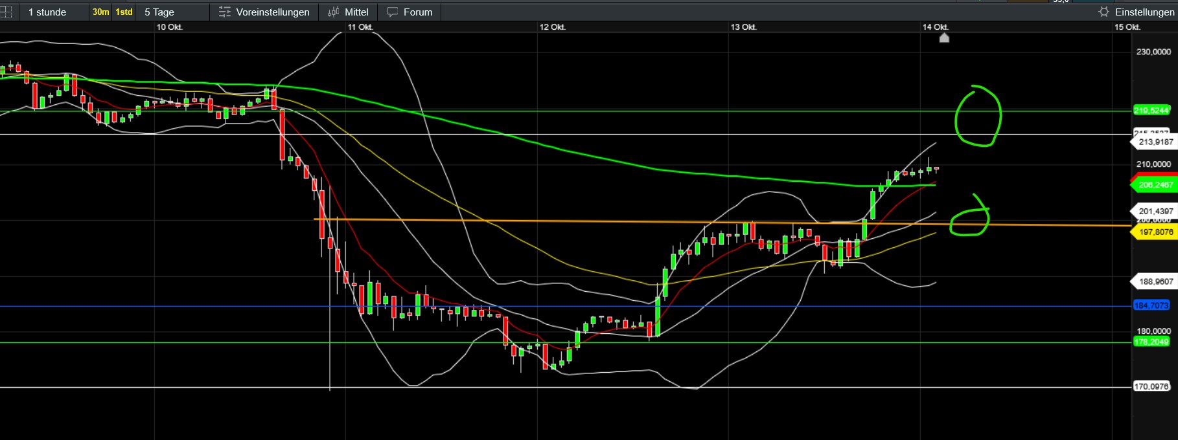Select the yellow 197,8076 price label
The width and height of the screenshot is (1178, 440).
tap(1155, 232)
